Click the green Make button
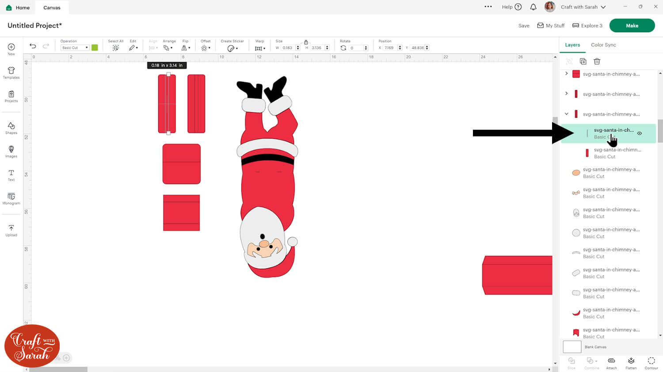Viewport: 663px width, 372px height. 632,26
